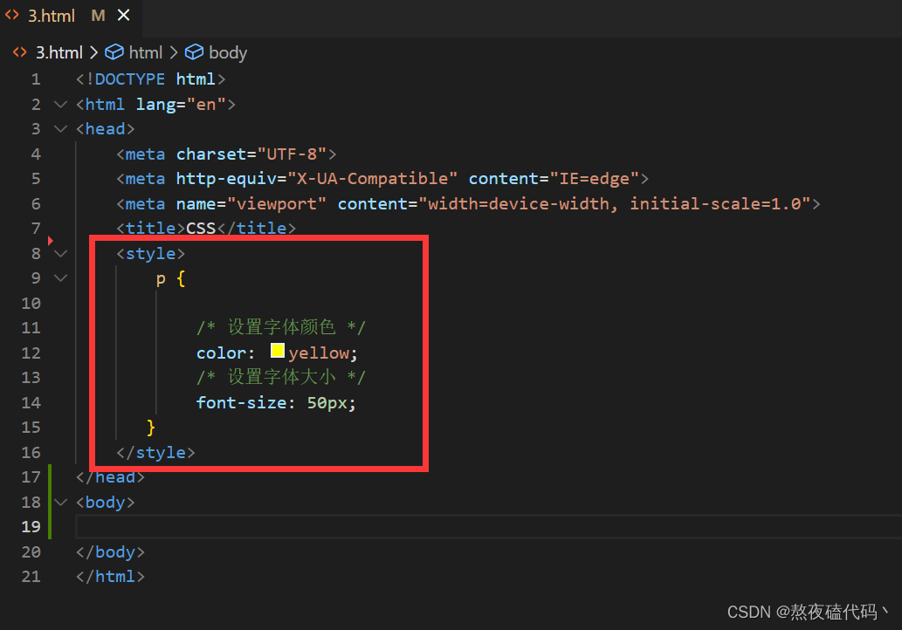Screen dimensions: 902x630
Task: Click 3.html in the breadcrumb path
Action: [x=59, y=52]
